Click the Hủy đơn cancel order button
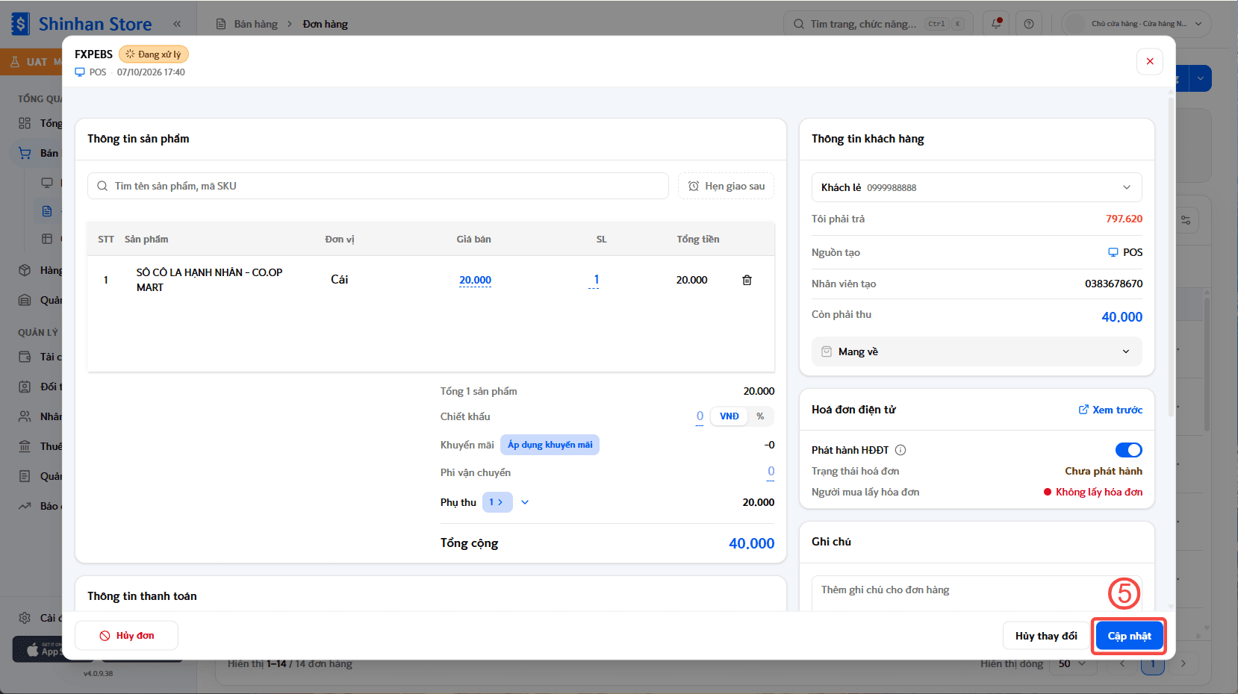Screen dimensions: 1238x694 [x=126, y=636]
